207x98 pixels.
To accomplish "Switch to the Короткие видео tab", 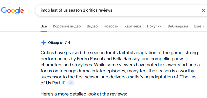I will pos(67,26).
